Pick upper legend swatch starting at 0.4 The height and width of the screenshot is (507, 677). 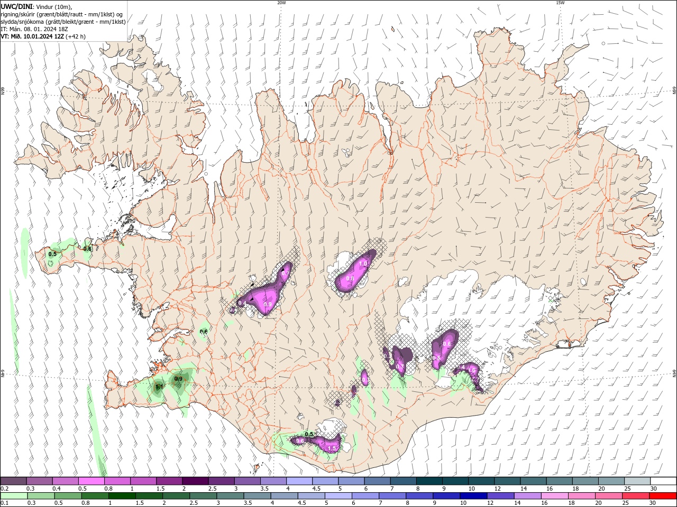click(x=66, y=481)
